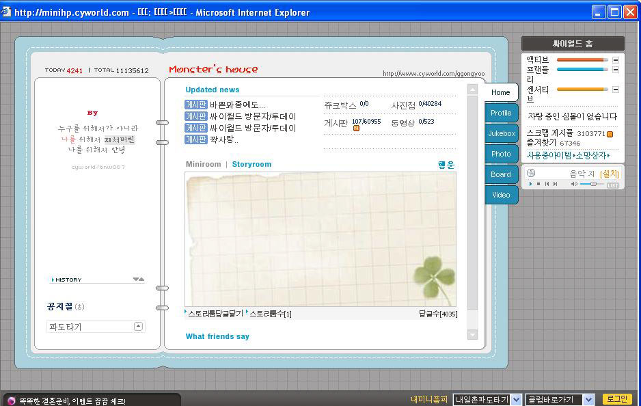Click the 사진첩 0/40284 entry

point(416,105)
